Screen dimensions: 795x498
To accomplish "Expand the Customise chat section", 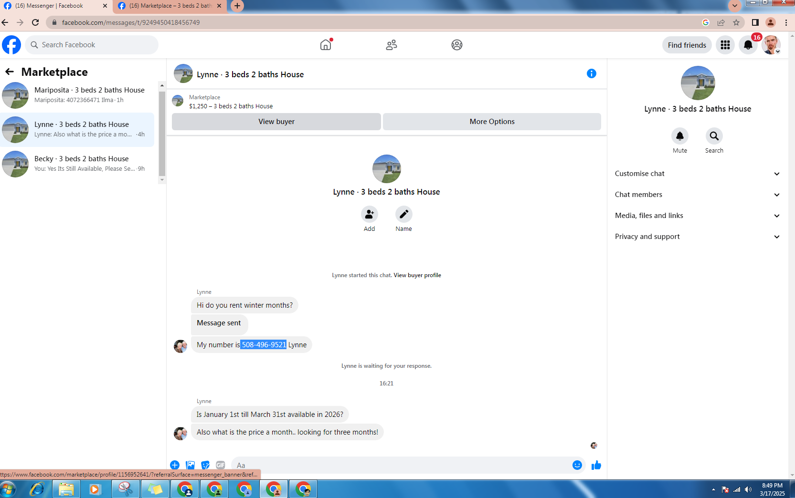I will tap(697, 174).
